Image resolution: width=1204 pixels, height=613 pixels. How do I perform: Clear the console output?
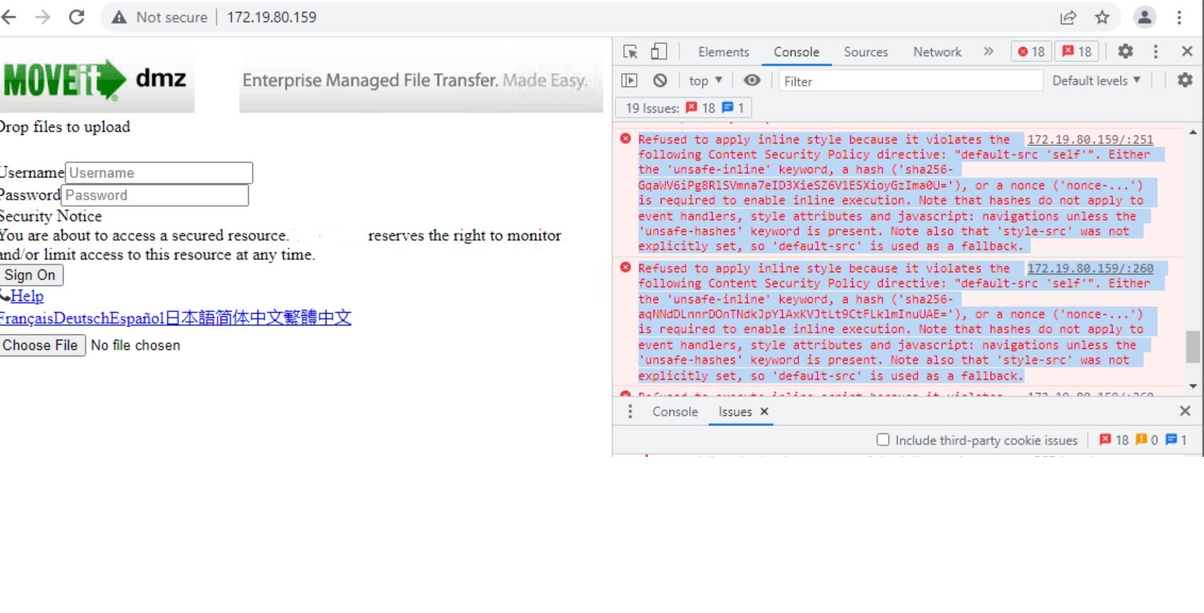pyautogui.click(x=660, y=81)
